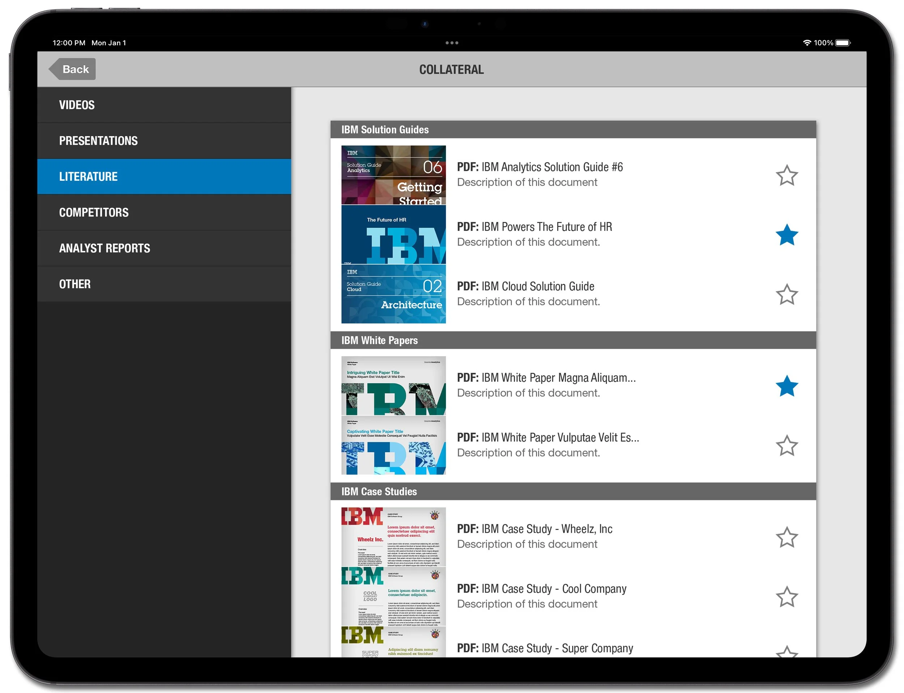This screenshot has height=693, width=904.
Task: Tap the three-dot multitasking indicator
Action: pos(452,43)
